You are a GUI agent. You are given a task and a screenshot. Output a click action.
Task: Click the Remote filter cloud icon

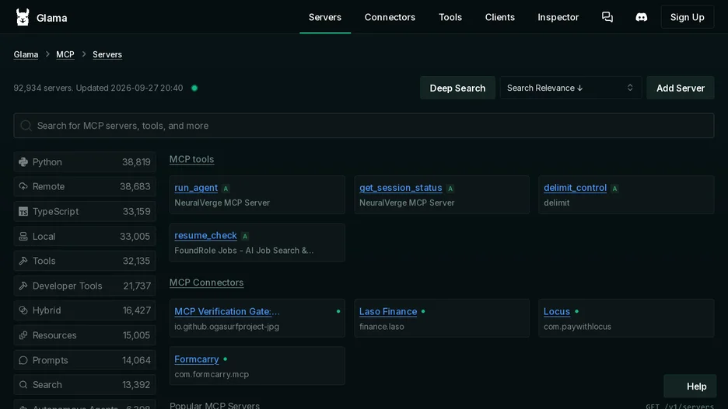click(x=23, y=187)
